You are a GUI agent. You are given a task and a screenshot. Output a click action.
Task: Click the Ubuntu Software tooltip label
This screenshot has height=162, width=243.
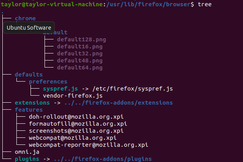click(x=29, y=28)
